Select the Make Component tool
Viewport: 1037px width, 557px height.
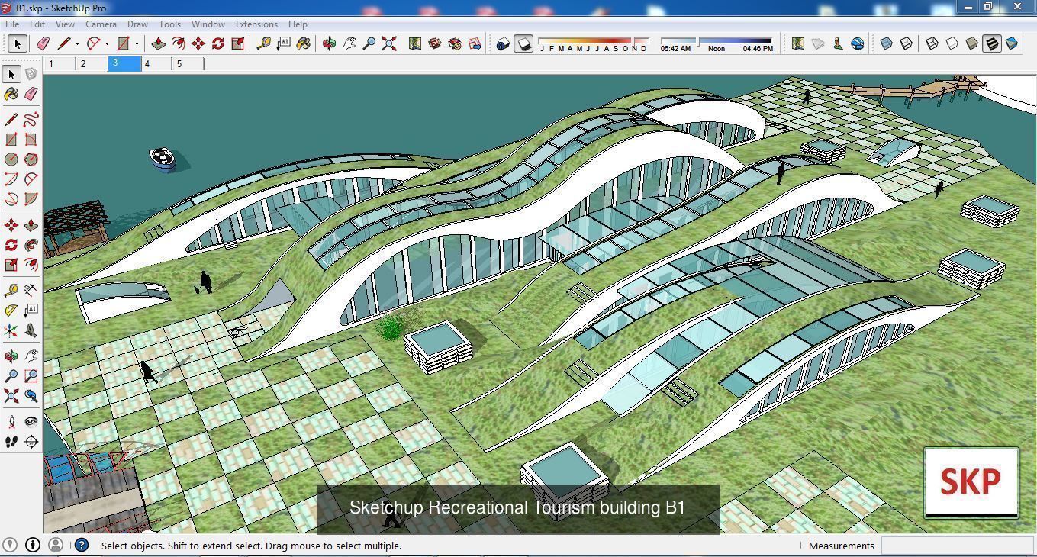tap(31, 74)
